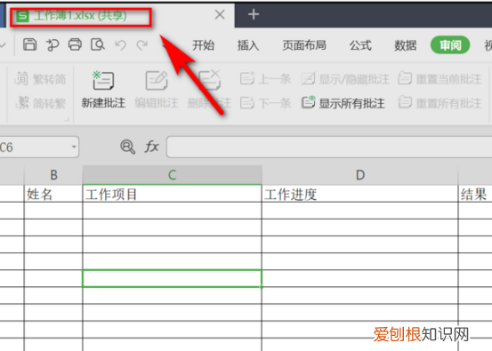The height and width of the screenshot is (351, 492).
Task: Click the Save icon in quick toolbar
Action: pos(30,44)
